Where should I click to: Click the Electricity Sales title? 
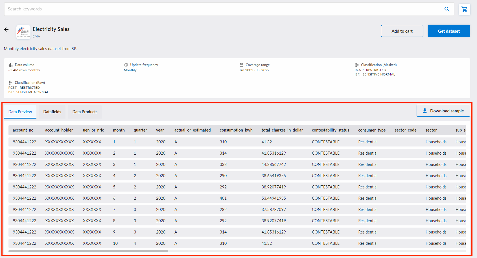click(51, 29)
